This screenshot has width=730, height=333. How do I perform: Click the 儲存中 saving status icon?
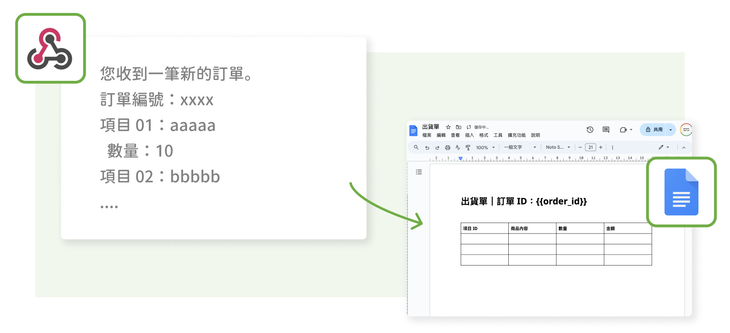469,127
